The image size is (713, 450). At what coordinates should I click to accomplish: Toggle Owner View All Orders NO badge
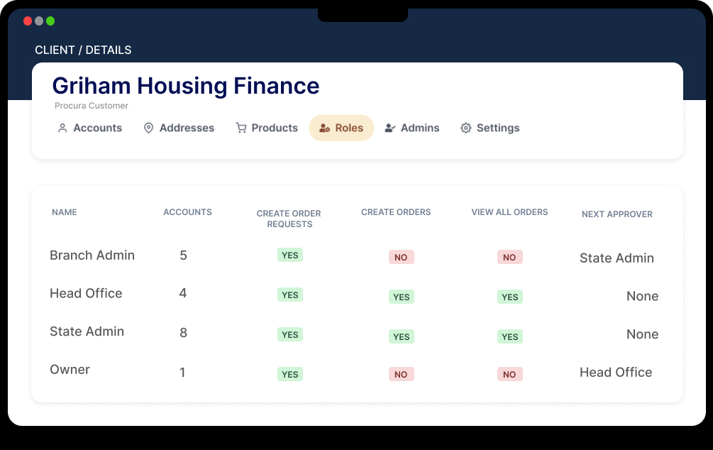[509, 374]
